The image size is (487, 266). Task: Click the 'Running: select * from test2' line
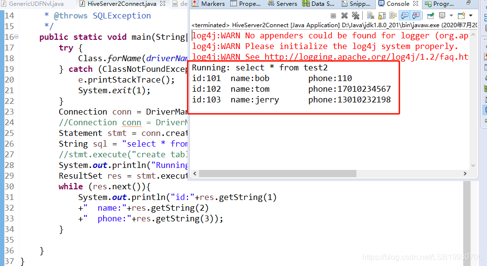click(260, 67)
